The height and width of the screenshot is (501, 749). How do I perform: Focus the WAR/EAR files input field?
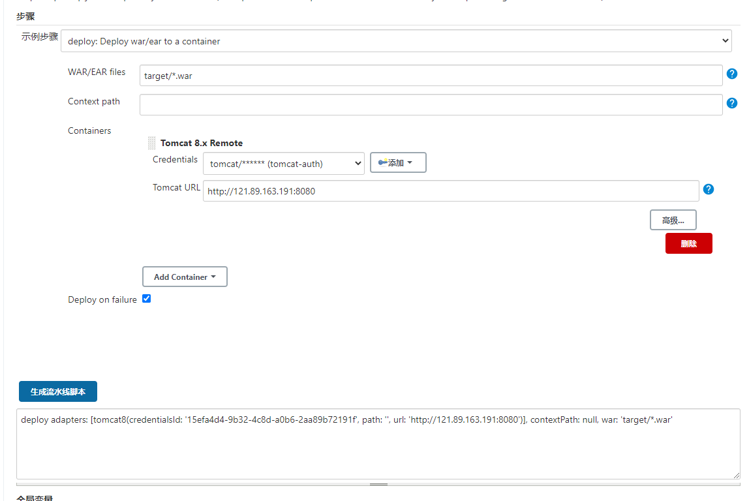pyautogui.click(x=431, y=76)
